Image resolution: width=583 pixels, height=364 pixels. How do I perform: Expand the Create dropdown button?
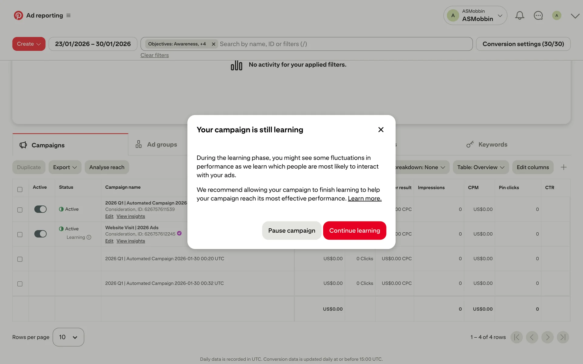29,44
